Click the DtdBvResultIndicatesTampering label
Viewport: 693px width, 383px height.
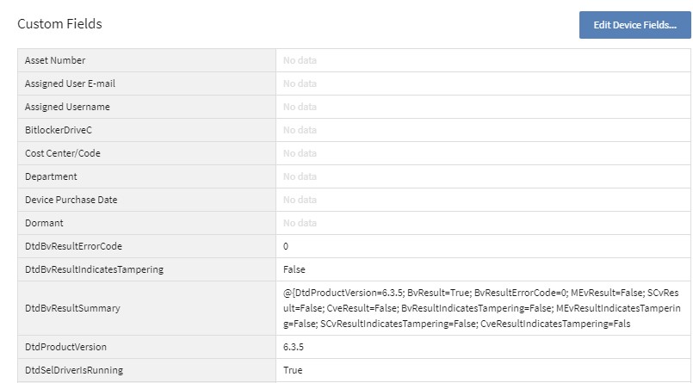[x=94, y=269]
